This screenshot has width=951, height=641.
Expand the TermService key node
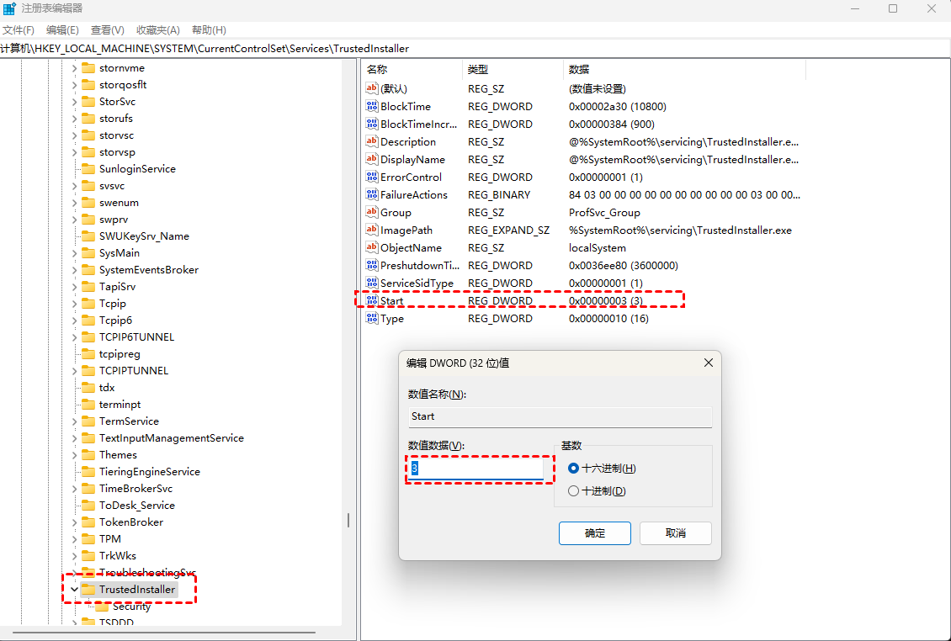(x=74, y=421)
